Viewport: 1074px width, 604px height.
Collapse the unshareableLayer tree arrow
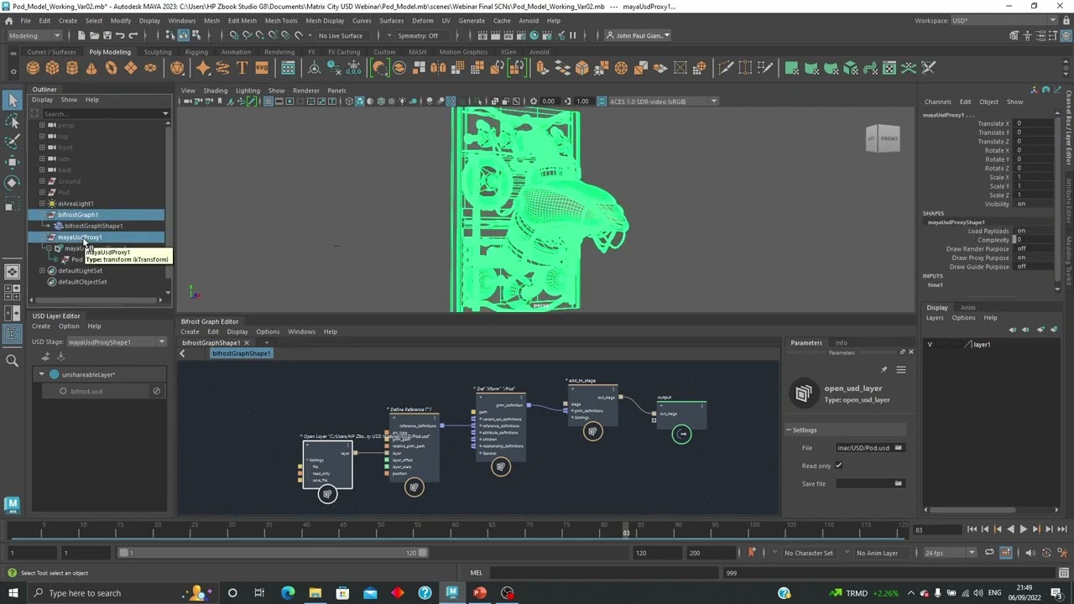pos(41,375)
